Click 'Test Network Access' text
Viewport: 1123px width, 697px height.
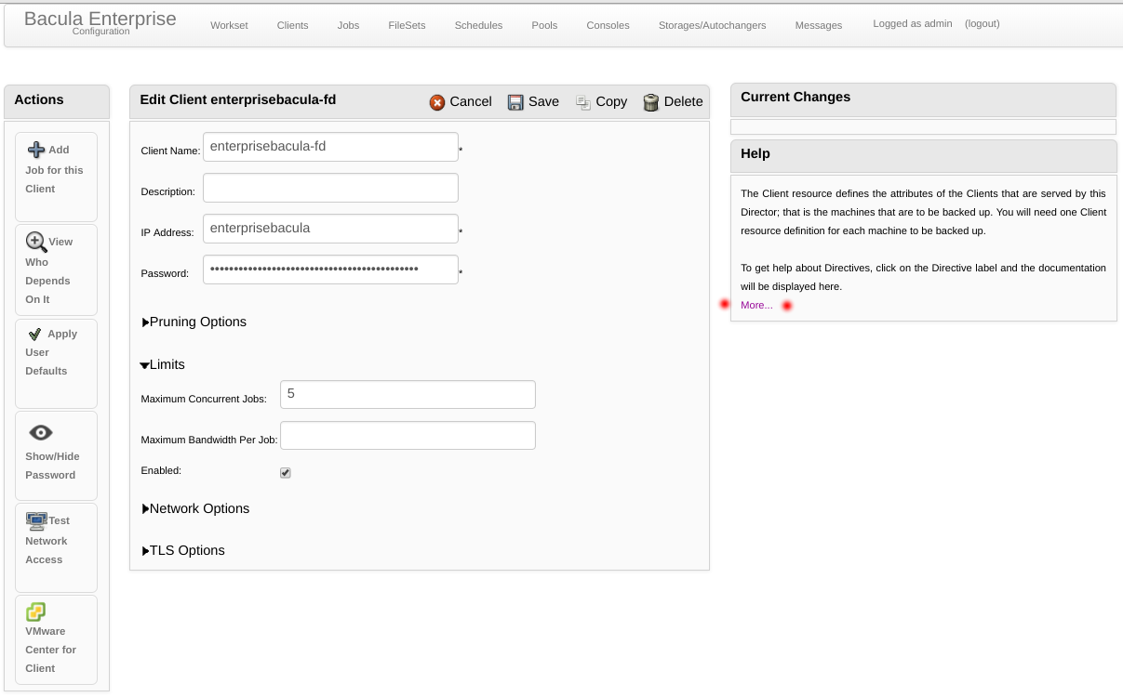[46, 541]
